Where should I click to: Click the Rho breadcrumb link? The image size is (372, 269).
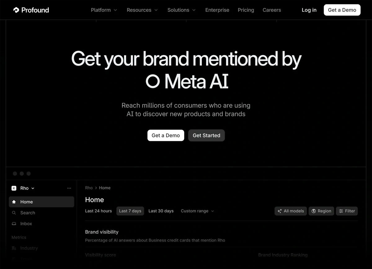(x=89, y=188)
